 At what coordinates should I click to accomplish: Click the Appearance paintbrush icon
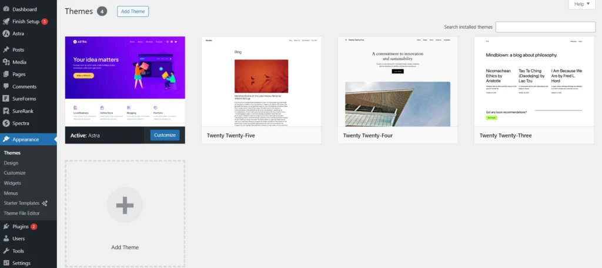[6, 139]
